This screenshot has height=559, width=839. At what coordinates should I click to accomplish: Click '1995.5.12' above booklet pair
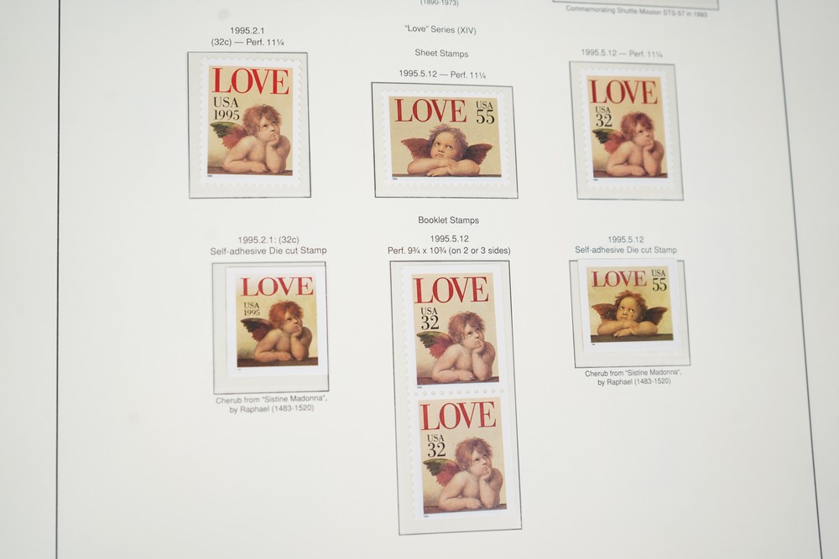tap(450, 239)
